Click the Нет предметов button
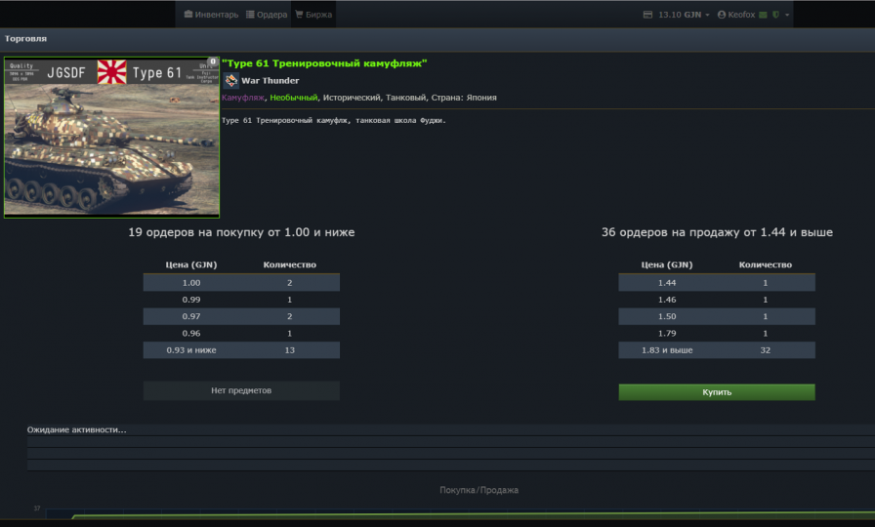 click(x=241, y=390)
